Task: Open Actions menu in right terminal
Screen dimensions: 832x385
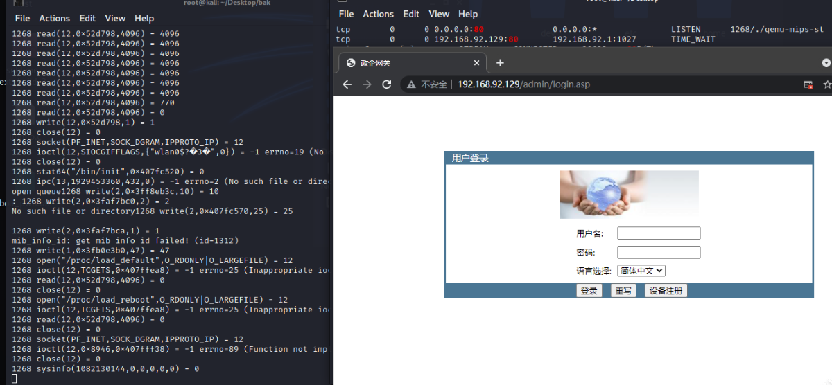Action: coord(378,14)
